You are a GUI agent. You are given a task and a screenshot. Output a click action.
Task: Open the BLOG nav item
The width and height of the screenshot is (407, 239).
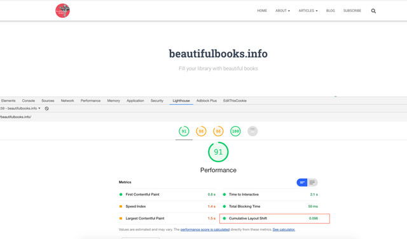click(x=331, y=11)
